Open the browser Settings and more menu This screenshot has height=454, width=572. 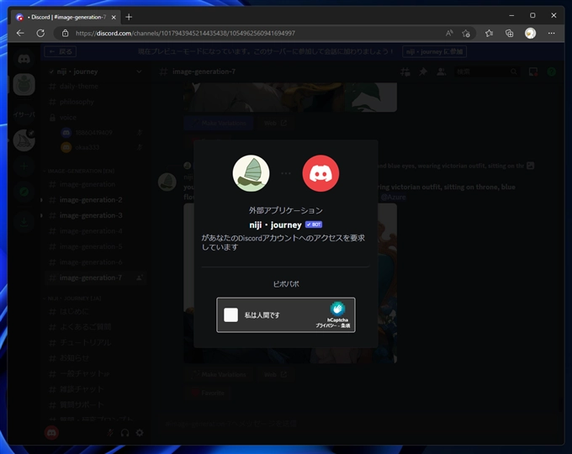point(551,33)
